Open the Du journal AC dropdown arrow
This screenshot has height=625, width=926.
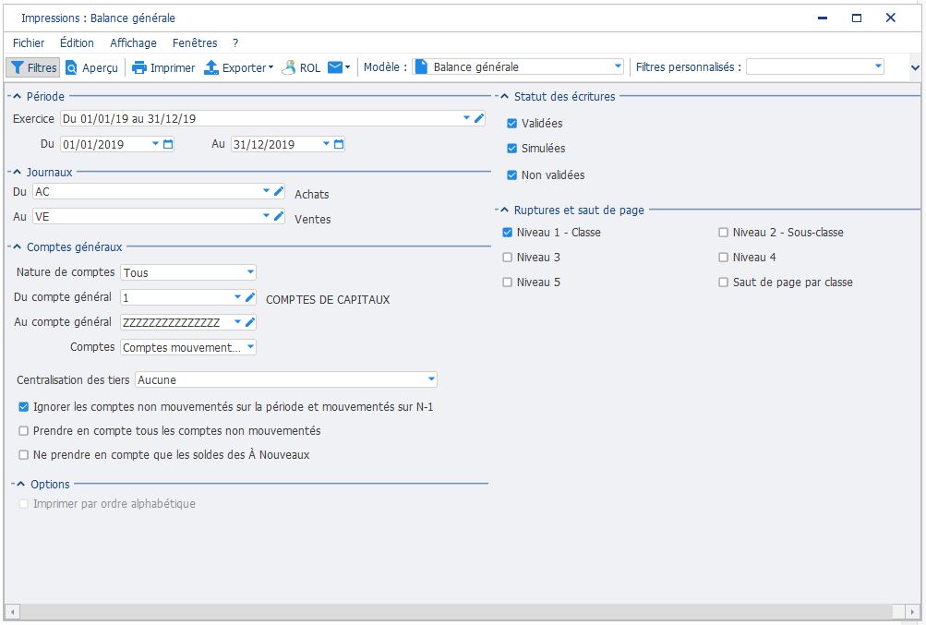(266, 191)
